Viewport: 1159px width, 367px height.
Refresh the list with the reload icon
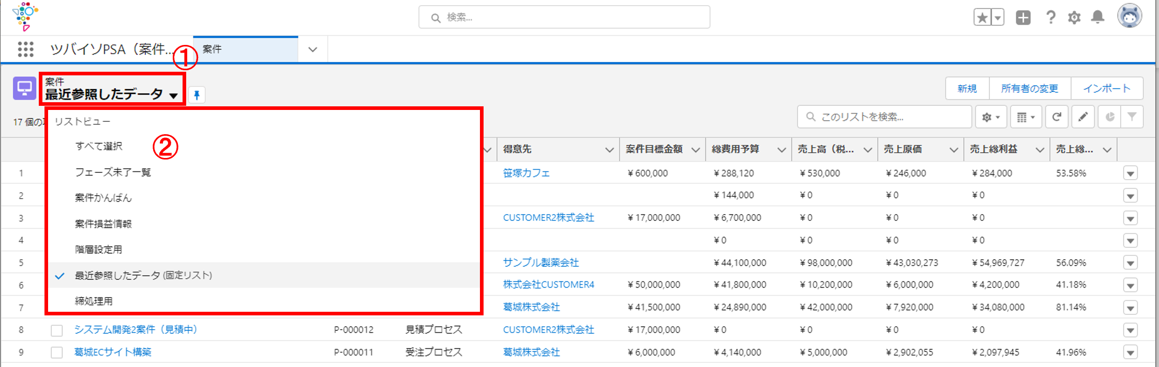click(x=1057, y=117)
